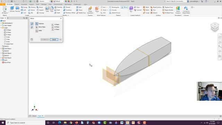Select the UCS tool
Image resolution: width=222 pixels, height=125 pixels.
pos(103,13)
